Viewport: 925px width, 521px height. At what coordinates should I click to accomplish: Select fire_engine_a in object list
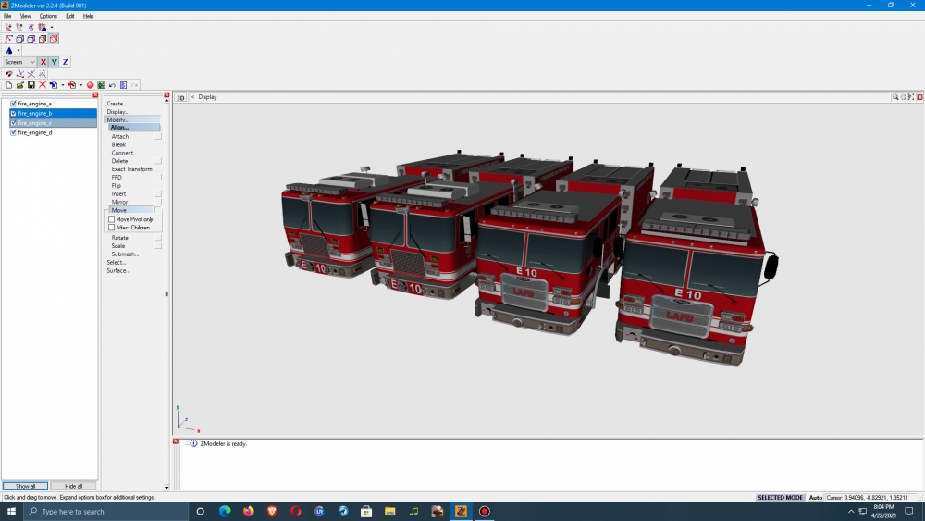tap(35, 104)
